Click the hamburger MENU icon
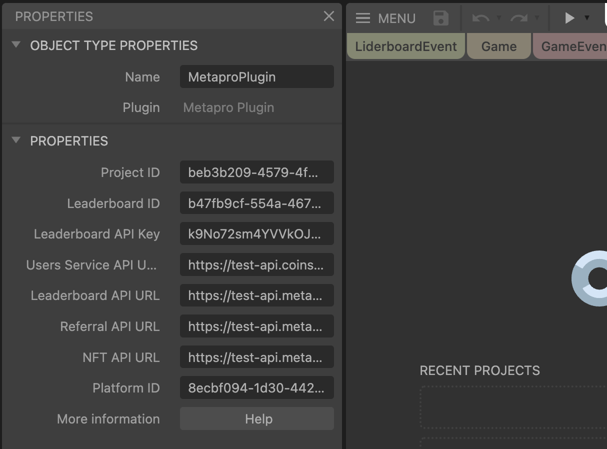This screenshot has width=607, height=449. tap(362, 18)
